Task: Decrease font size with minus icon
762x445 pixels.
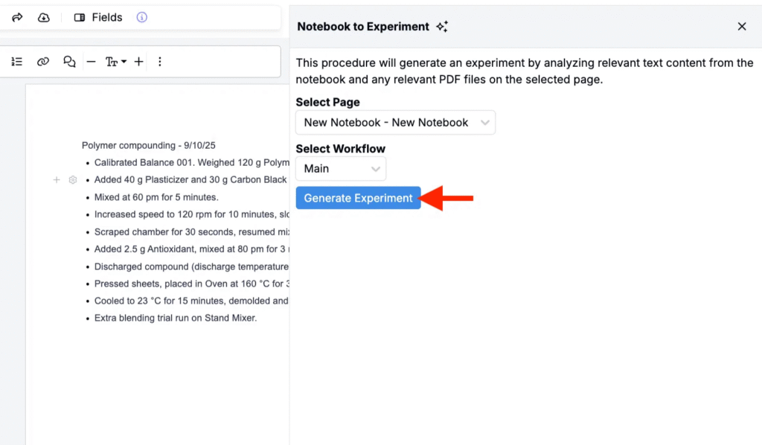Action: coord(91,62)
